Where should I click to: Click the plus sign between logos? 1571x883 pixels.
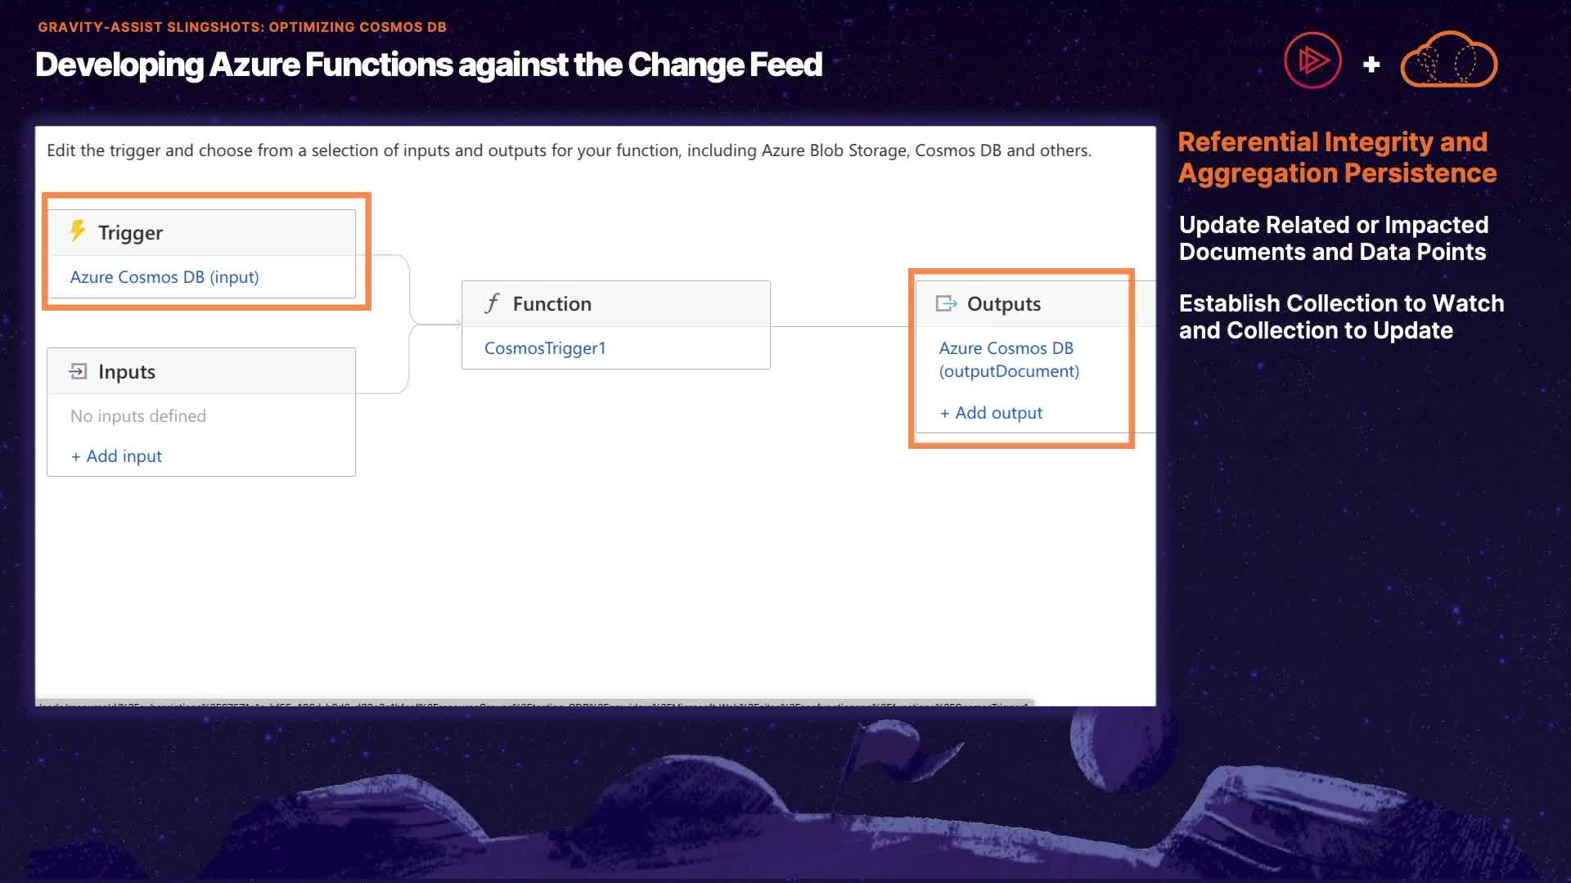1371,64
